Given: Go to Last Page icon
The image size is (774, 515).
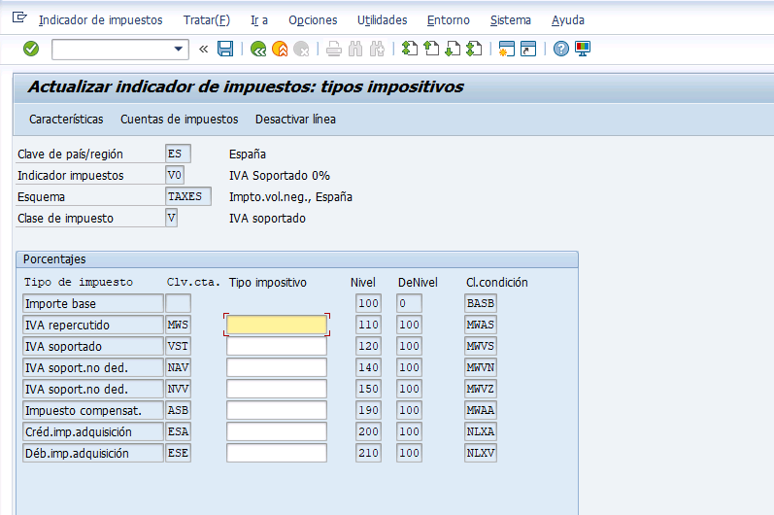Looking at the screenshot, I should coord(474,49).
